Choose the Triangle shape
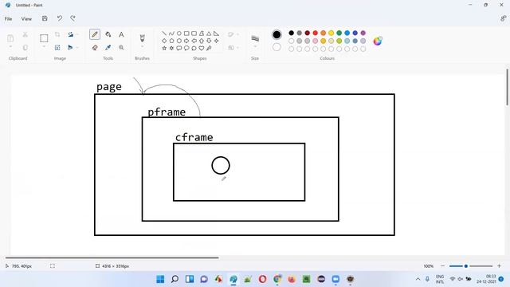510x287 pixels. click(209, 33)
